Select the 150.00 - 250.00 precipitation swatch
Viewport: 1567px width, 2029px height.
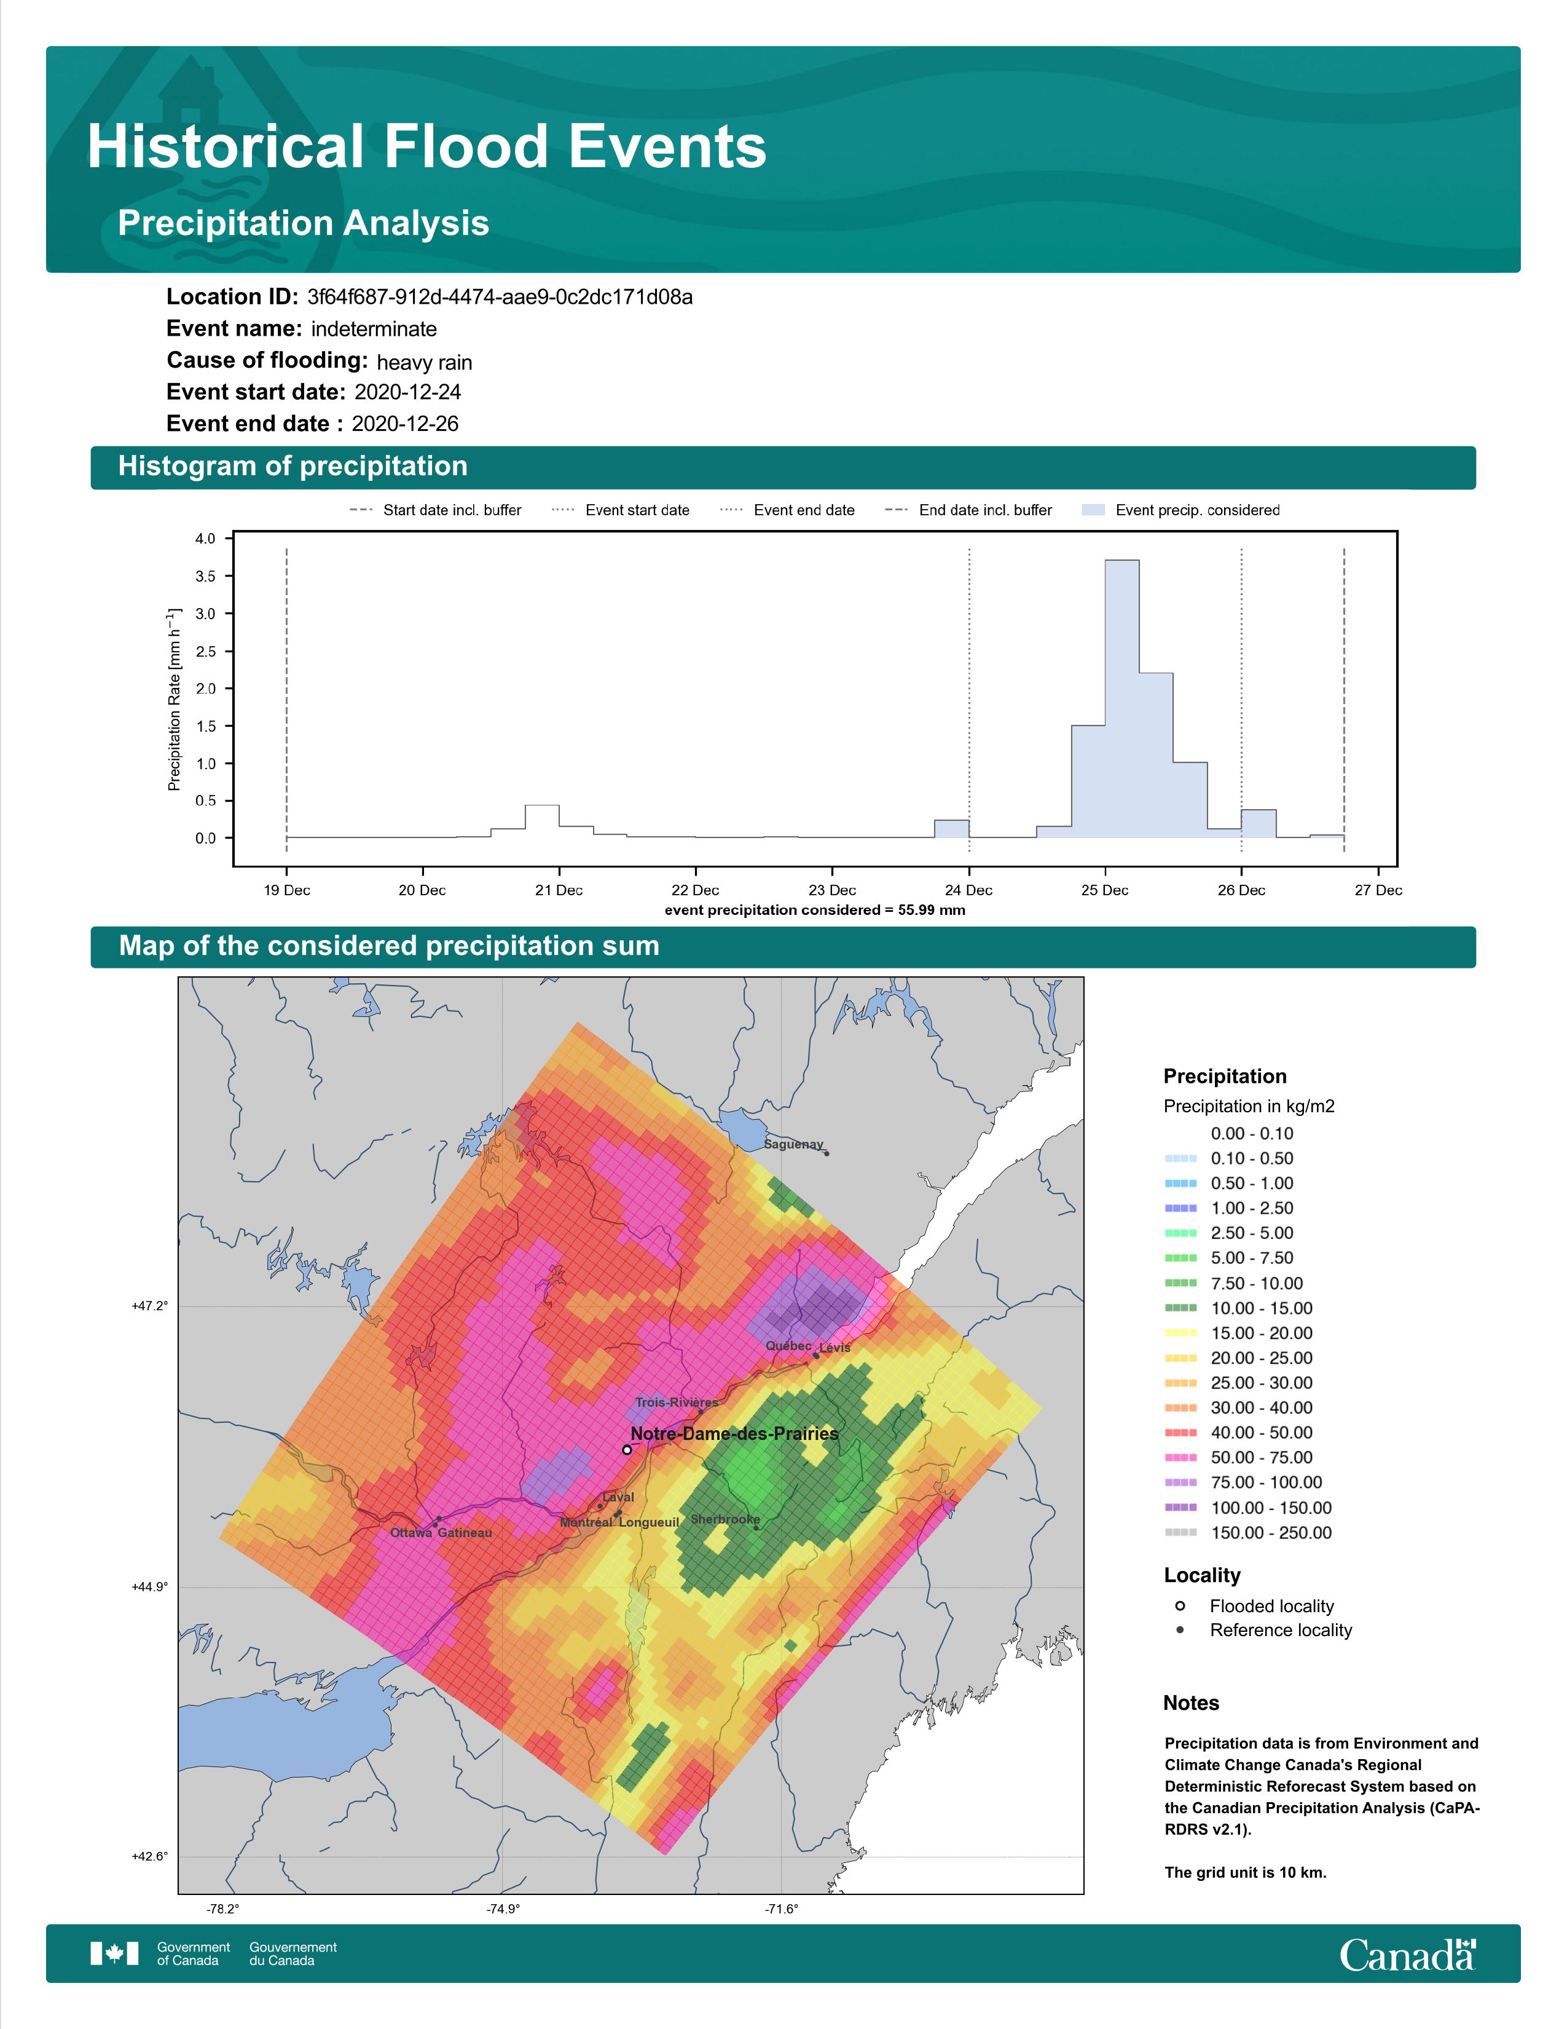[1181, 1533]
